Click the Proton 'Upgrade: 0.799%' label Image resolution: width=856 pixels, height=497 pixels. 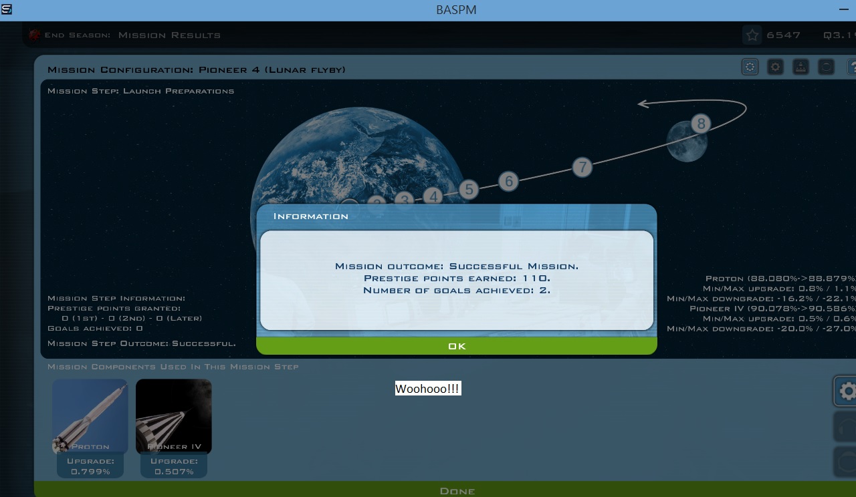(x=90, y=466)
